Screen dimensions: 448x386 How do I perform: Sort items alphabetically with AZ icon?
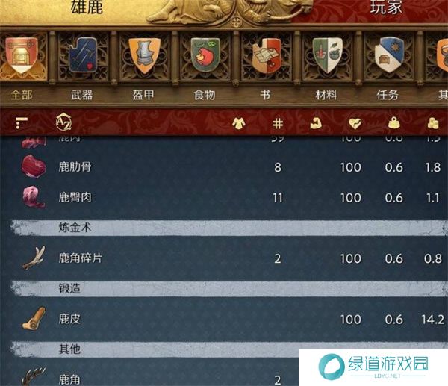coord(63,122)
